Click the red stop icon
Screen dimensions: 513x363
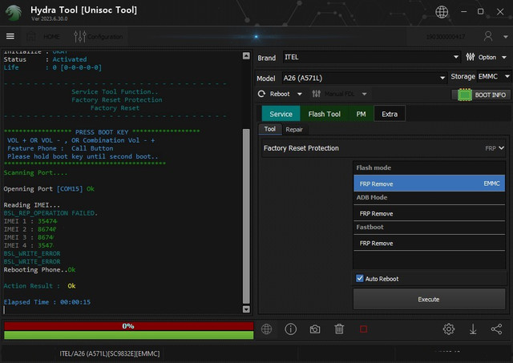(x=363, y=329)
